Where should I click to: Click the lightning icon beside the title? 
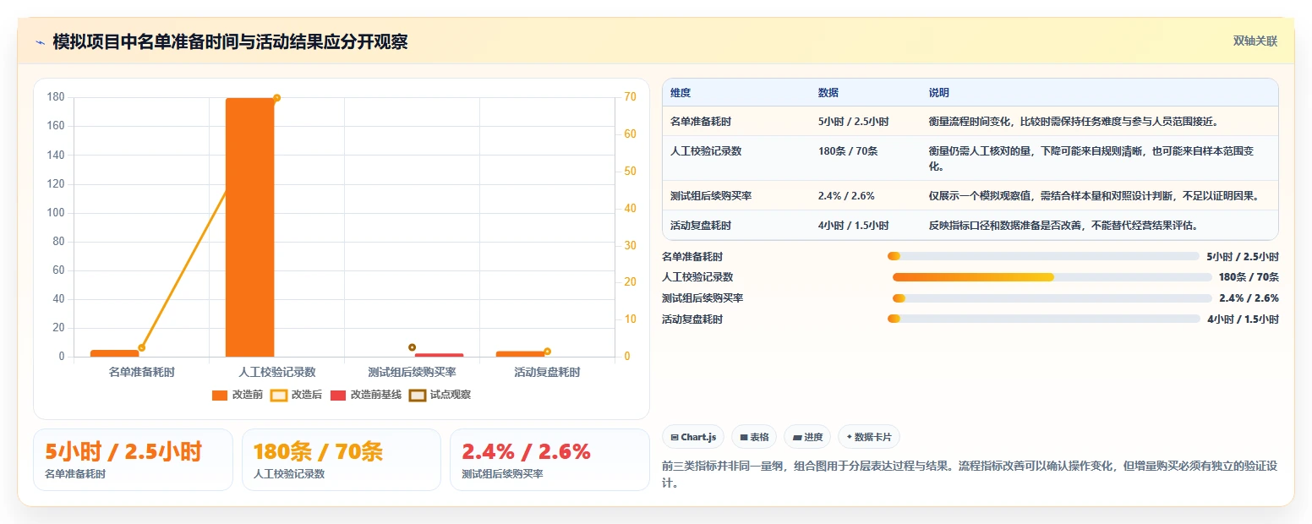click(x=41, y=42)
